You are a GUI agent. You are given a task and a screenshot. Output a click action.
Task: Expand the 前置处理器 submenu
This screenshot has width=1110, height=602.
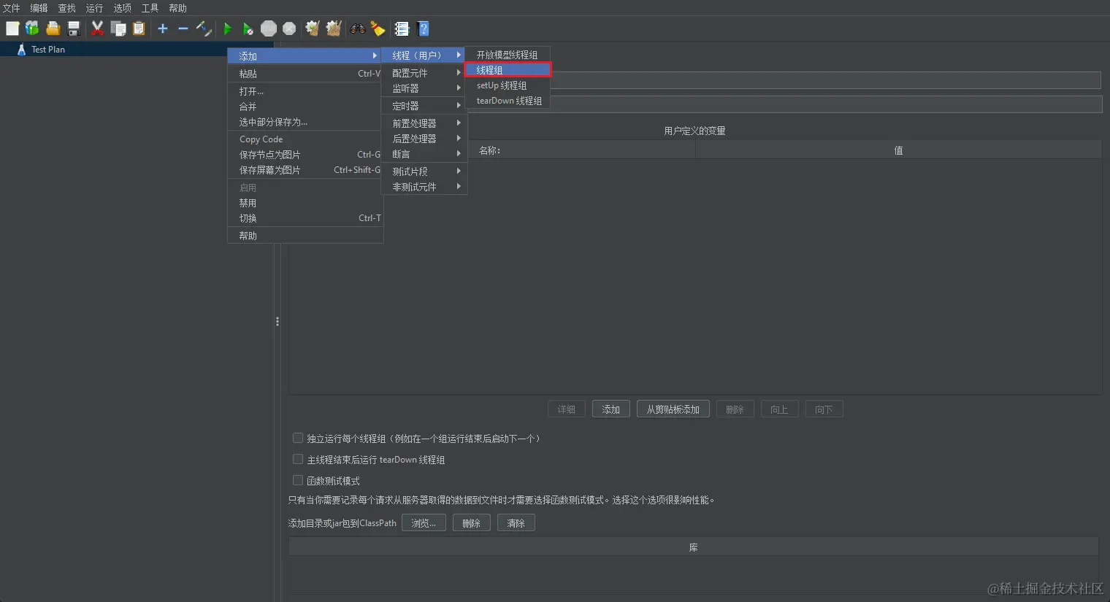(424, 123)
